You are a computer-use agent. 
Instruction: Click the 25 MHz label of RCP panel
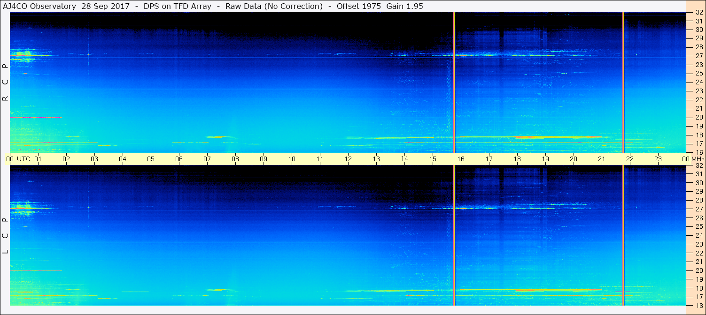(x=699, y=73)
